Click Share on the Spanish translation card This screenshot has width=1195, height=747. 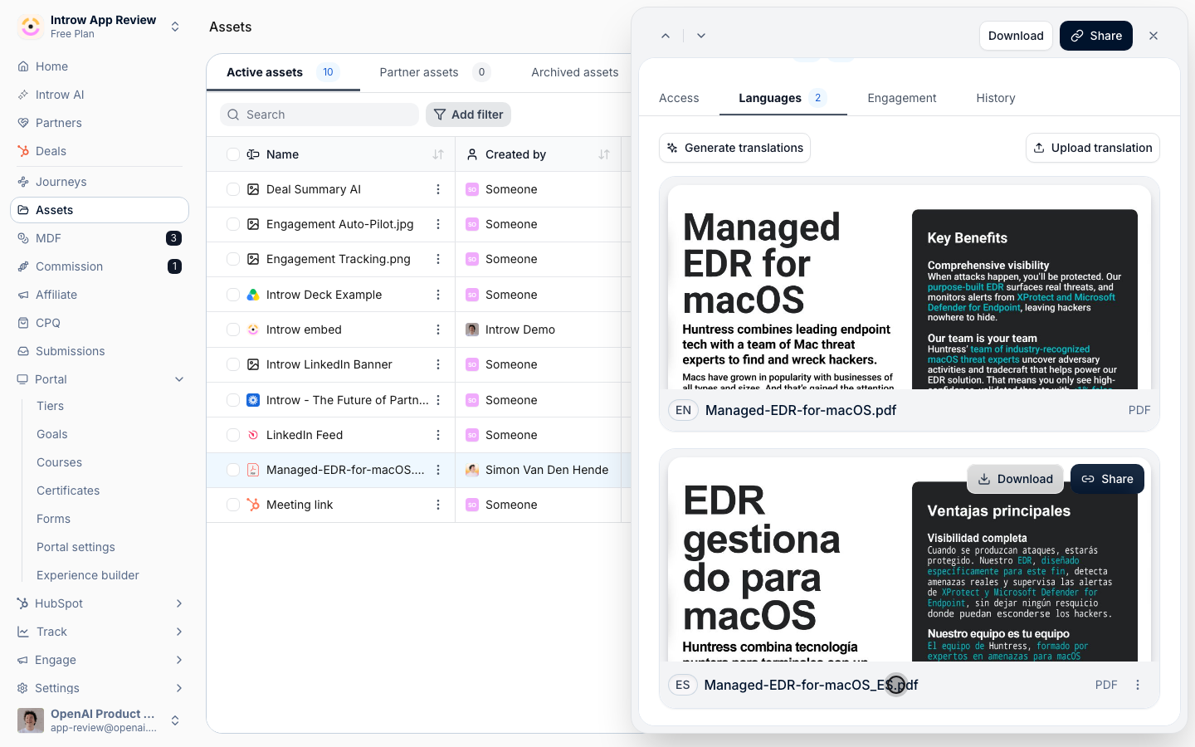(1107, 479)
